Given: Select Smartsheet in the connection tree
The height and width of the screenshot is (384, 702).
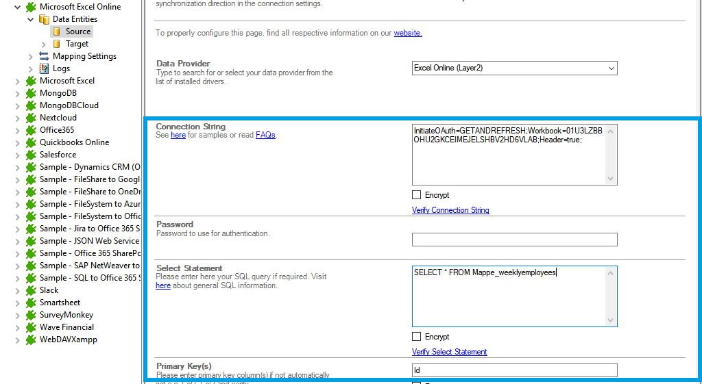Looking at the screenshot, I should click(x=60, y=303).
